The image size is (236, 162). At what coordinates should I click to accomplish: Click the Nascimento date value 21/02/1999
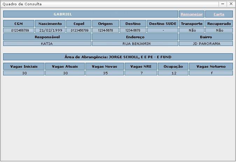click(x=50, y=31)
